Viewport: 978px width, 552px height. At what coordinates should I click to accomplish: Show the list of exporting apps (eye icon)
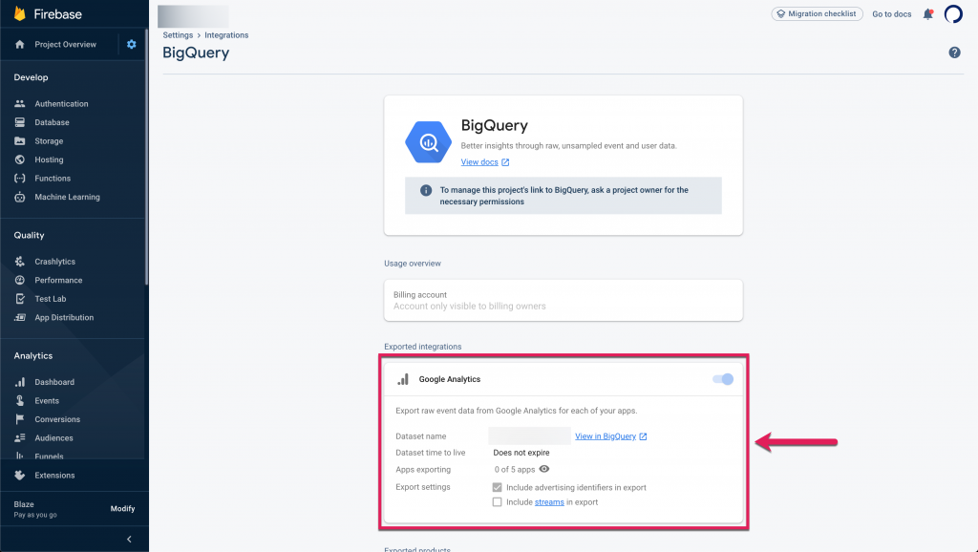544,469
